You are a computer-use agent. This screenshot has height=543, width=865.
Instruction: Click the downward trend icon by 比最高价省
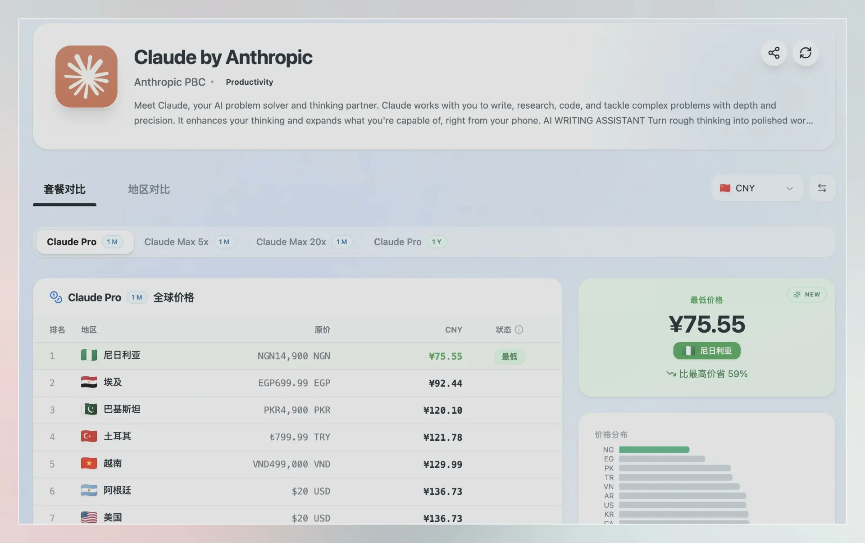671,374
